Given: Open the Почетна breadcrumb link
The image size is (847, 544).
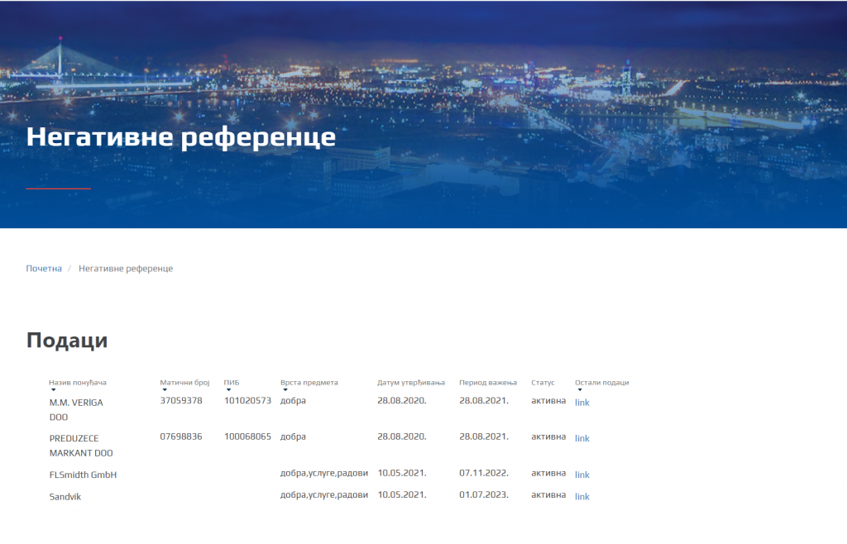Looking at the screenshot, I should [45, 268].
